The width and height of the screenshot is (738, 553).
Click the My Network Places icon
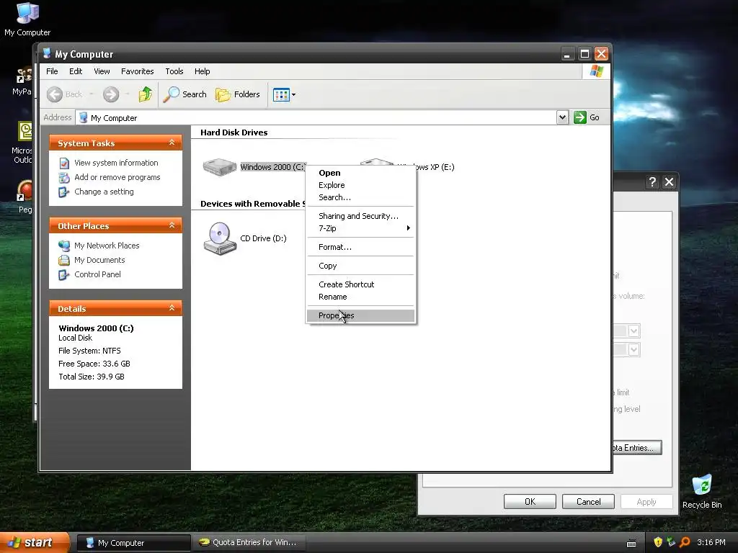tap(64, 246)
